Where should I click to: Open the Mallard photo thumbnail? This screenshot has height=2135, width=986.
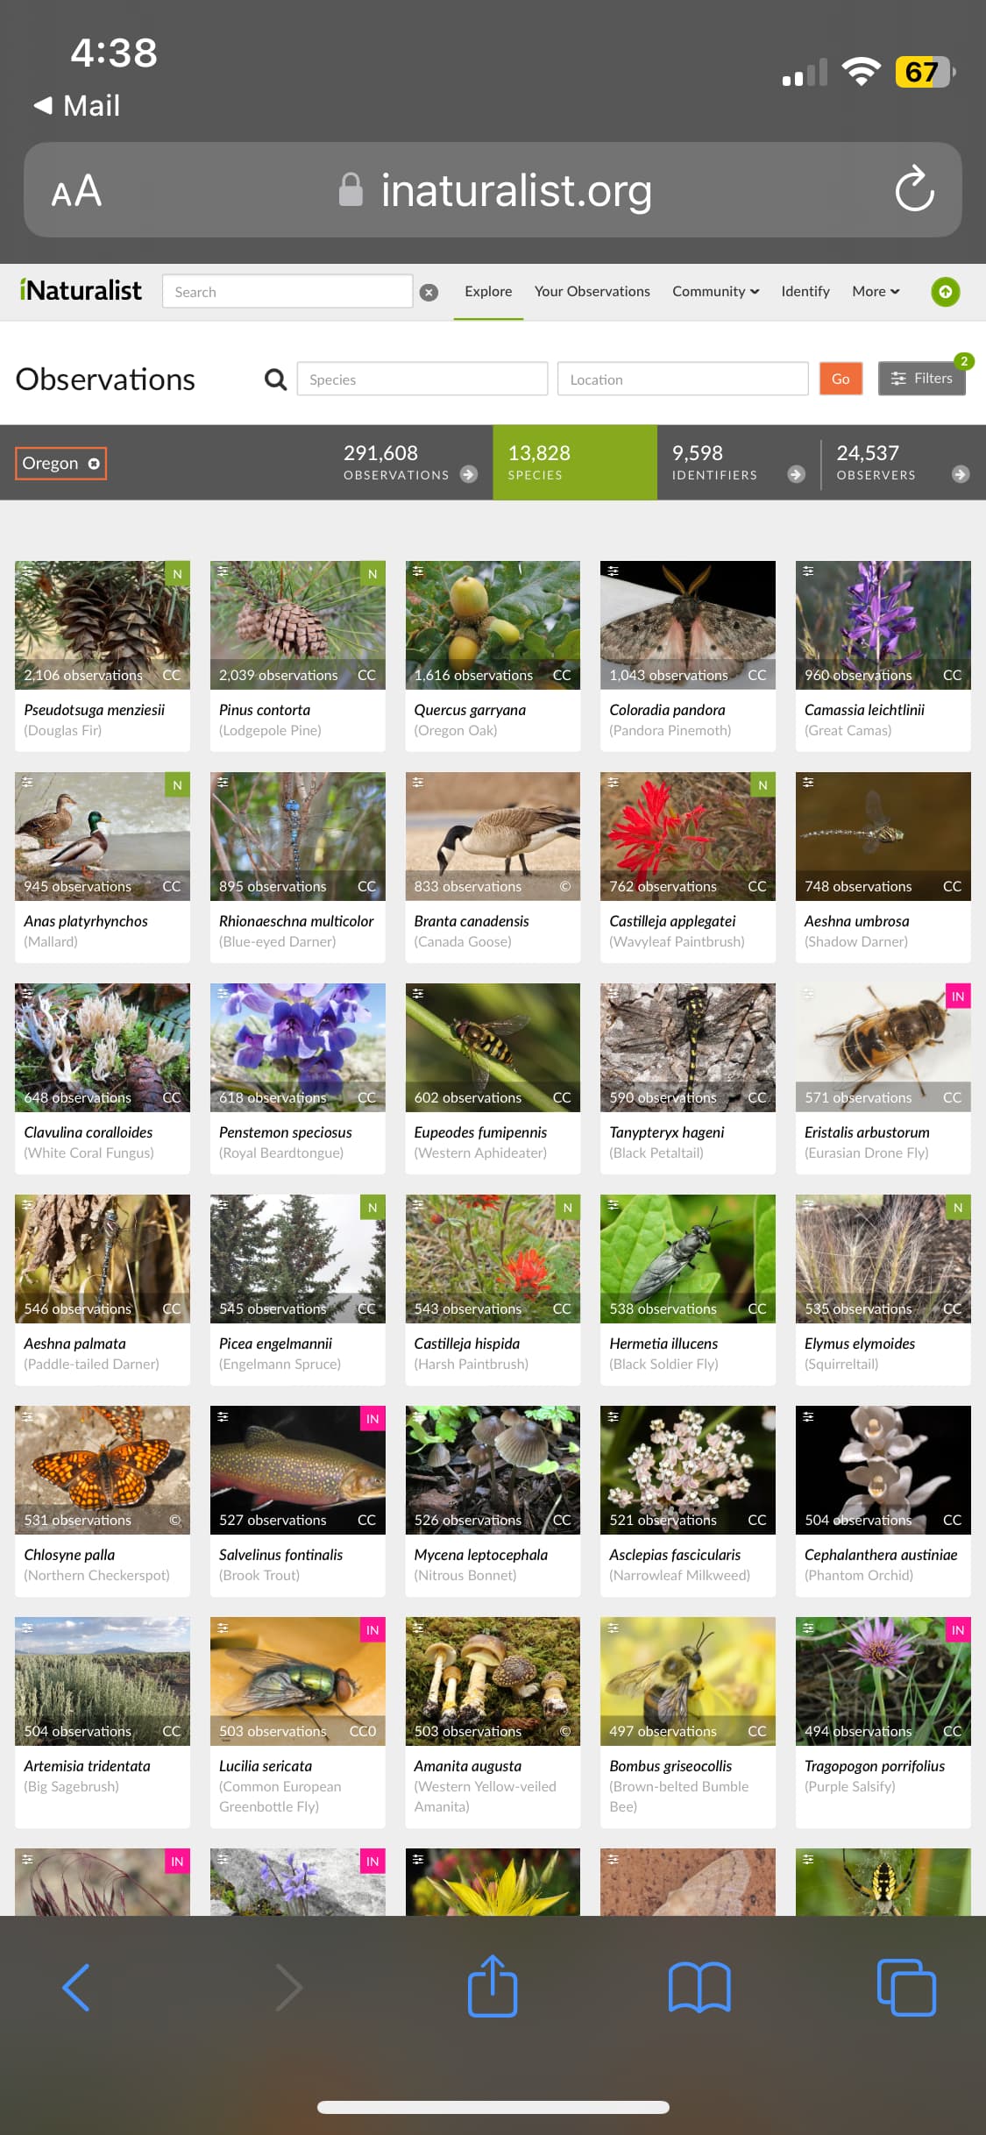[x=103, y=836]
